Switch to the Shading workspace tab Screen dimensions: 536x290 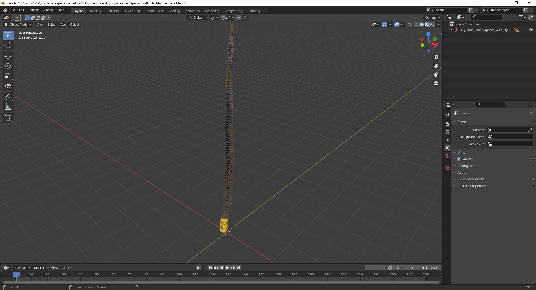pos(174,11)
